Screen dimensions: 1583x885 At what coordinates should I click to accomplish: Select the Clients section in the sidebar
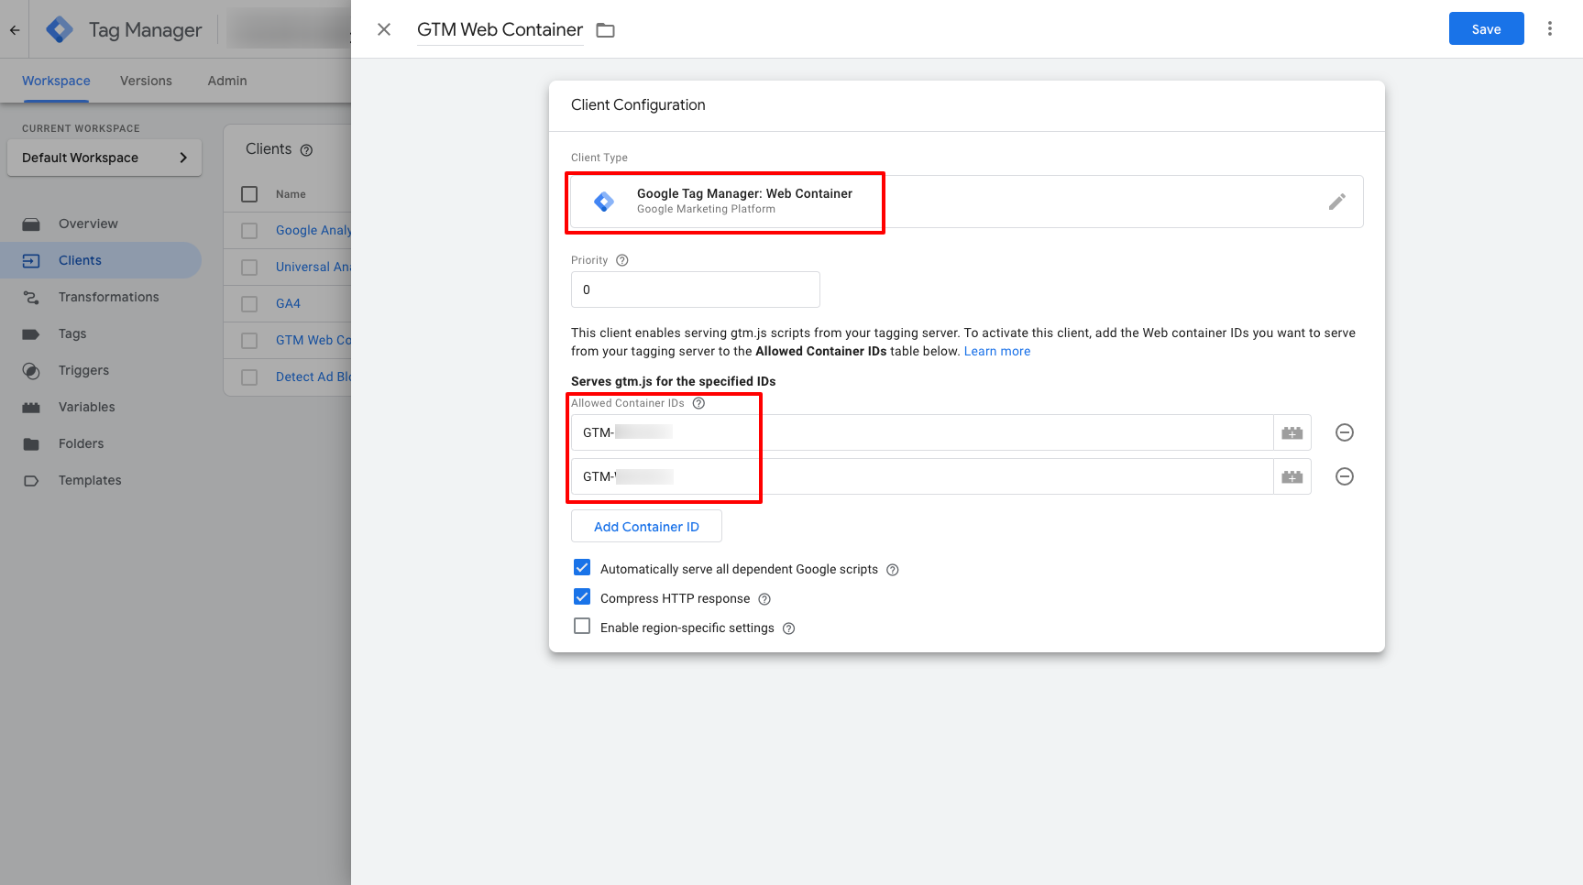pyautogui.click(x=80, y=260)
